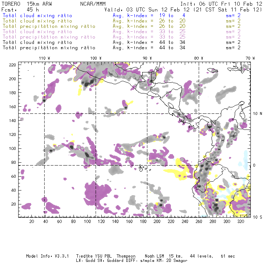Click the y-axis tick label "100"
The height and width of the screenshot is (264, 264).
pos(12,148)
